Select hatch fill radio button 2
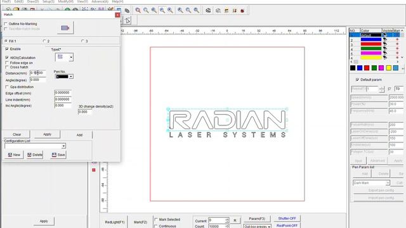Image resolution: width=406 pixels, height=228 pixels. pyautogui.click(x=44, y=41)
